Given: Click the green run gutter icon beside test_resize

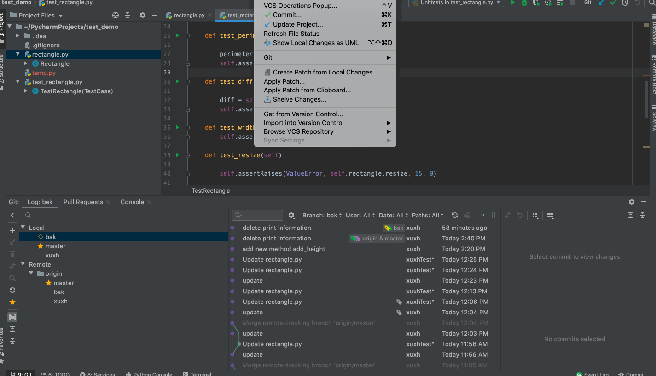Looking at the screenshot, I should (x=177, y=155).
